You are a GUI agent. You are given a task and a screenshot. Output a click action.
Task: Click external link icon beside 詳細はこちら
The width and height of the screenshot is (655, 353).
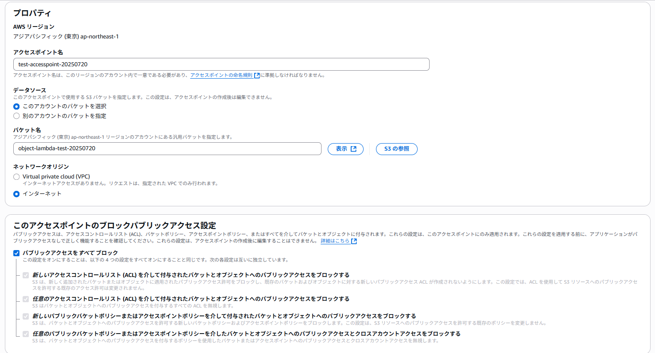click(354, 241)
